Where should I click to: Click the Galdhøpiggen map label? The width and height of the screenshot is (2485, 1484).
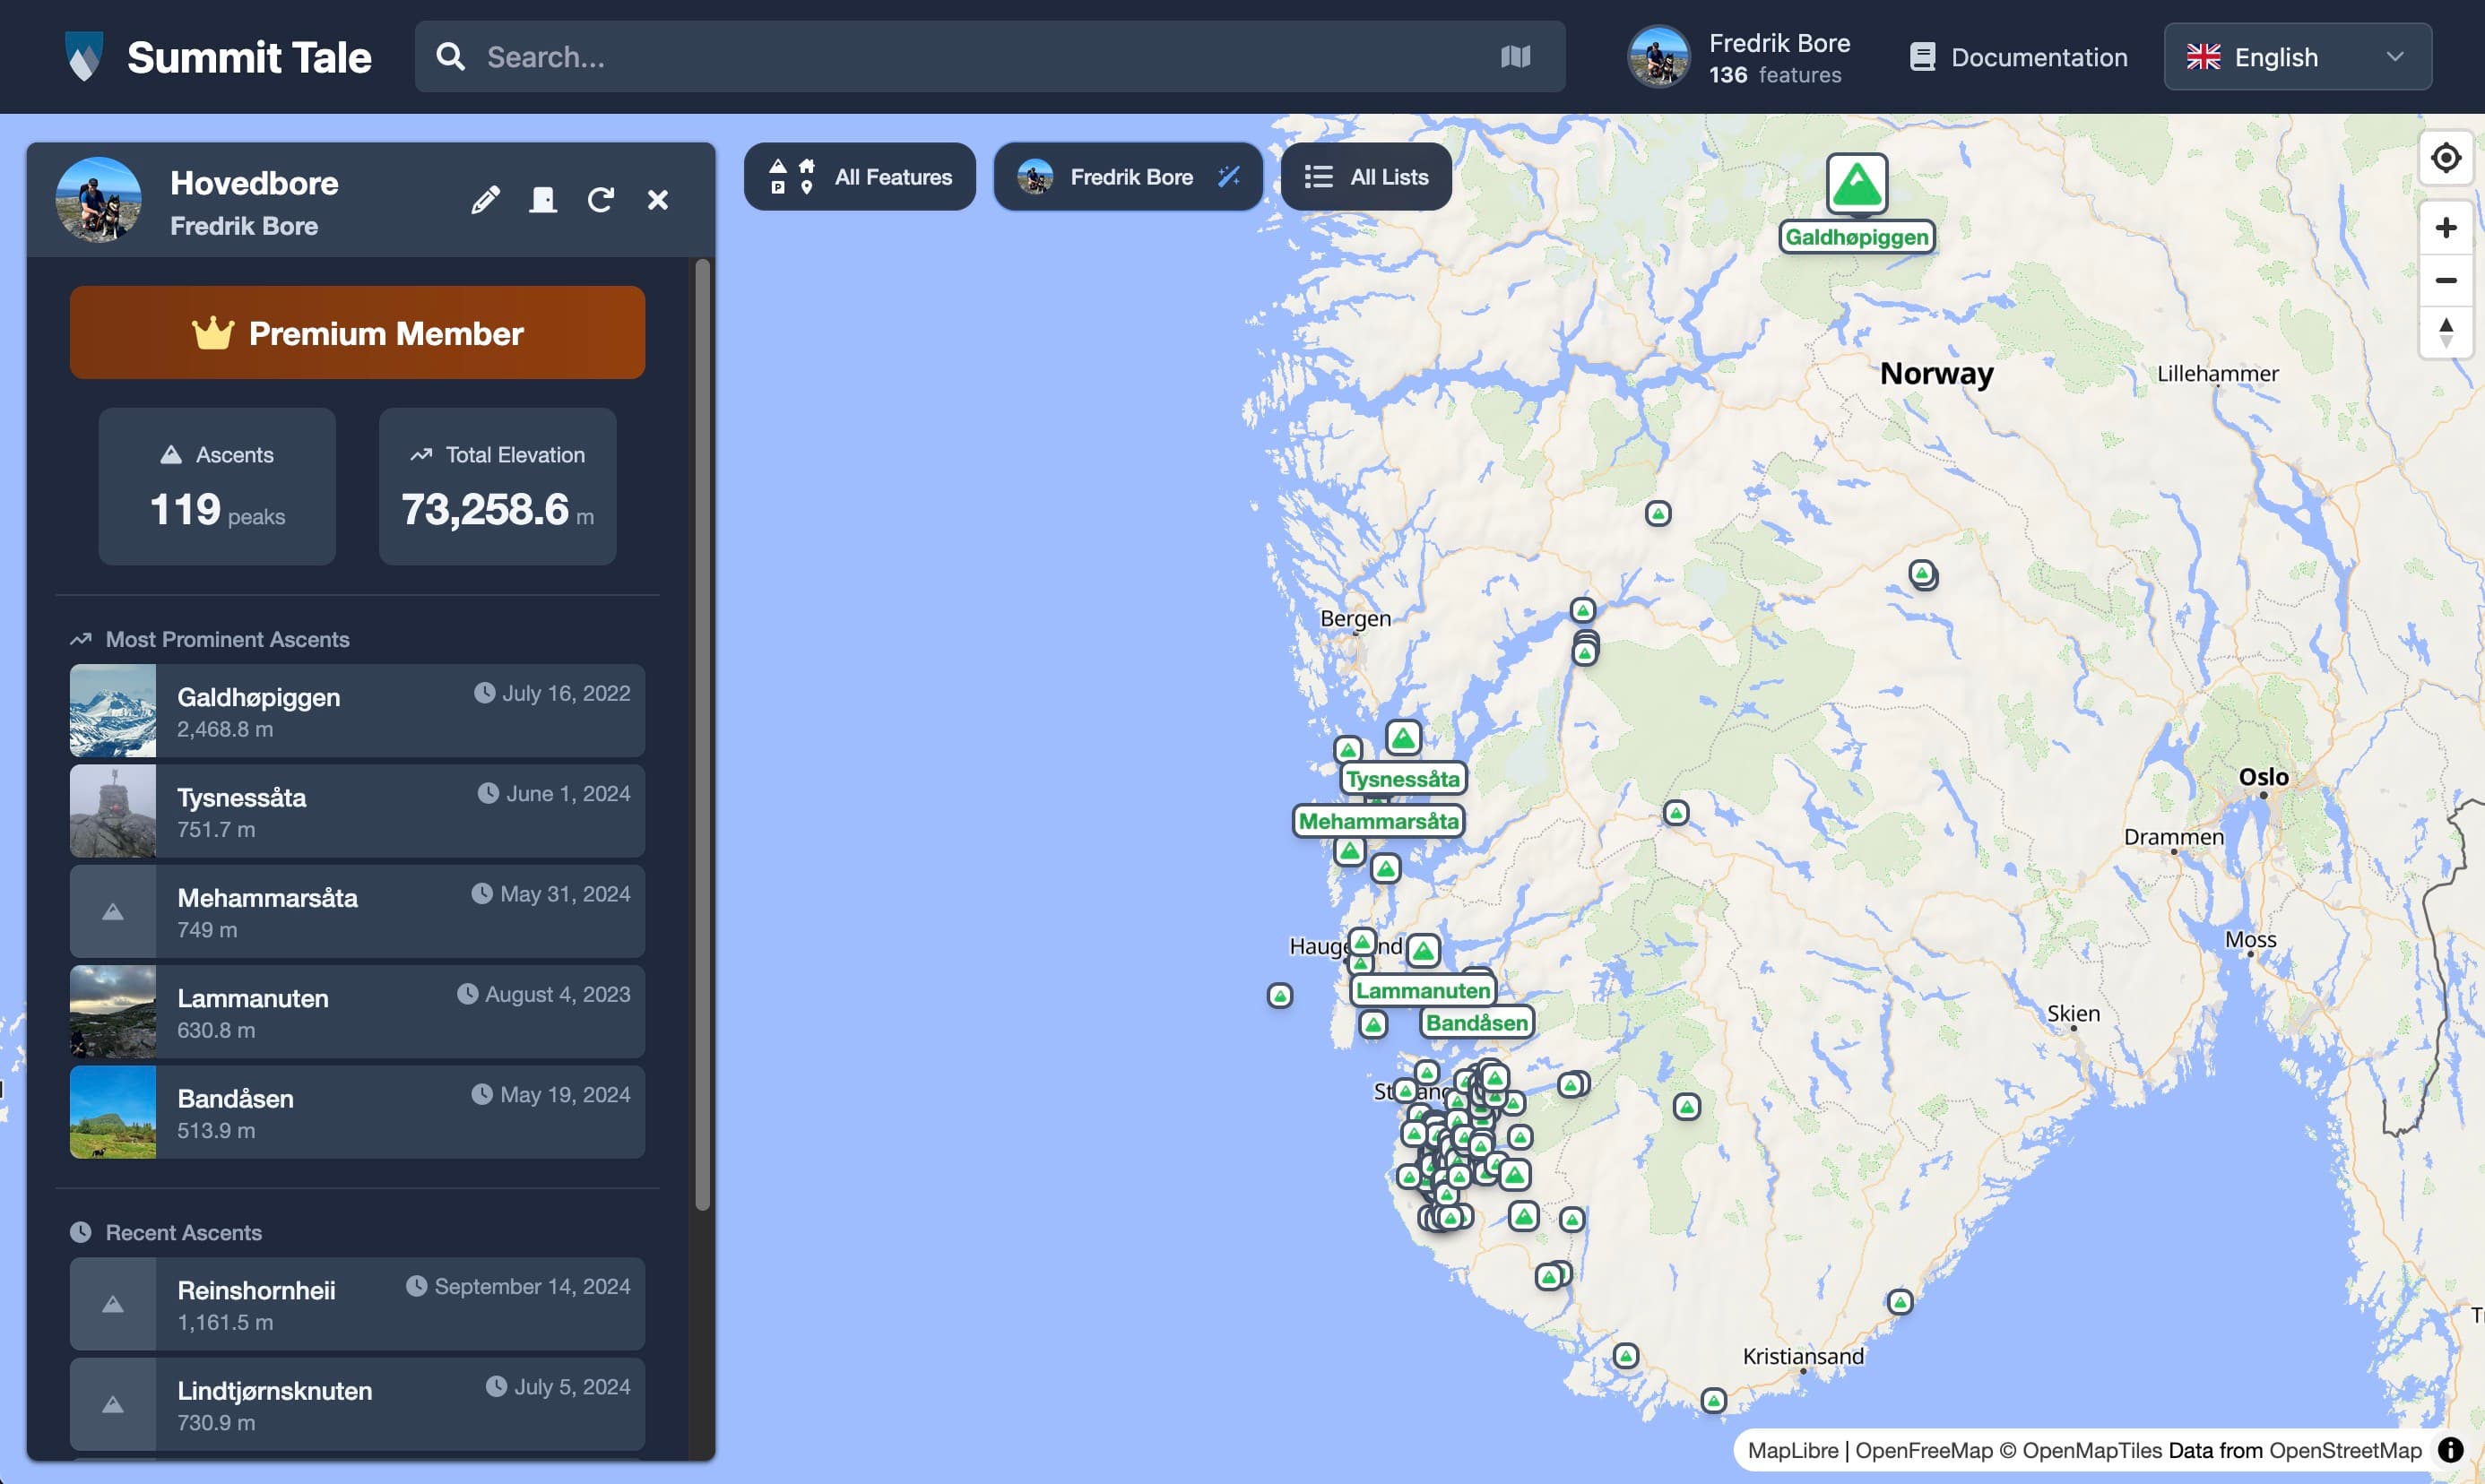coord(1857,237)
